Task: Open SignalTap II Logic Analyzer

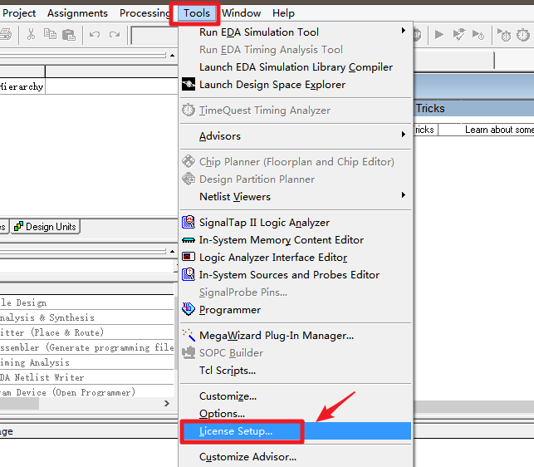Action: coord(296,223)
